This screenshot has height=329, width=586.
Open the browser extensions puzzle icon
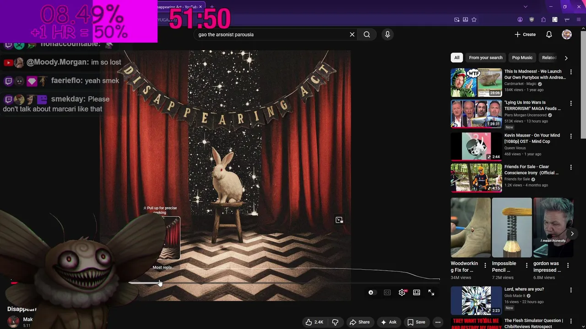(x=543, y=20)
